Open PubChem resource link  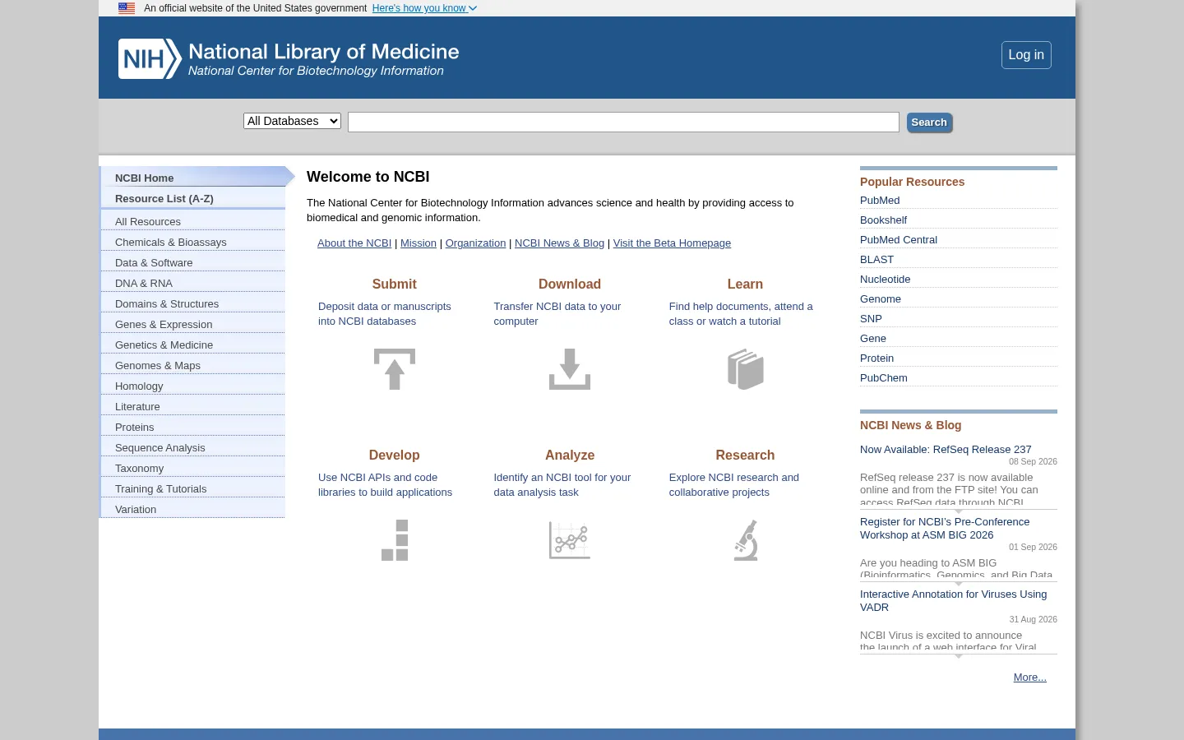click(884, 377)
